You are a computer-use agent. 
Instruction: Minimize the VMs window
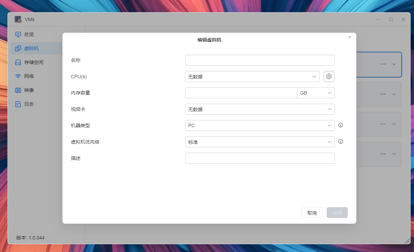[x=378, y=19]
